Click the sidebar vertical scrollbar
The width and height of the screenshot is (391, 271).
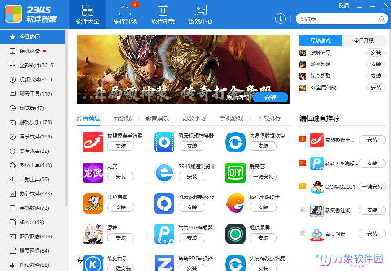pos(66,119)
